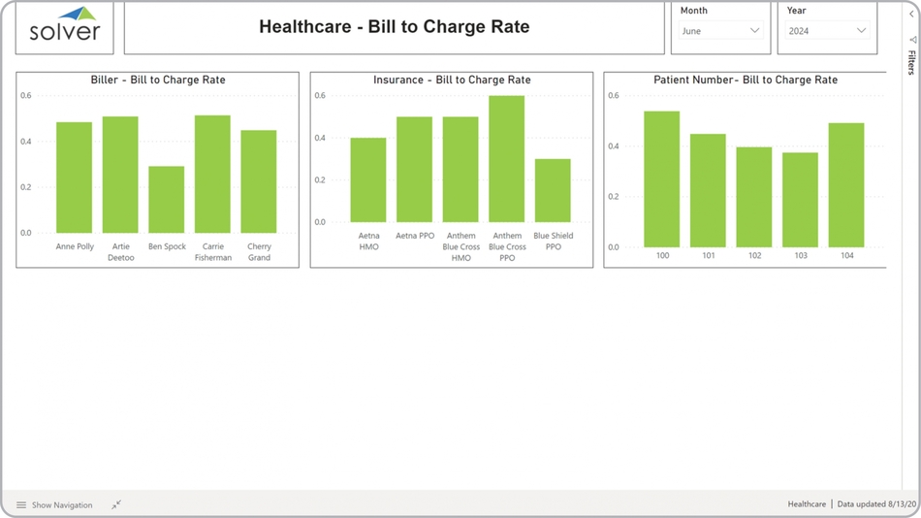Viewport: 921px width, 518px height.
Task: Click the Show Navigation text
Action: click(x=62, y=505)
